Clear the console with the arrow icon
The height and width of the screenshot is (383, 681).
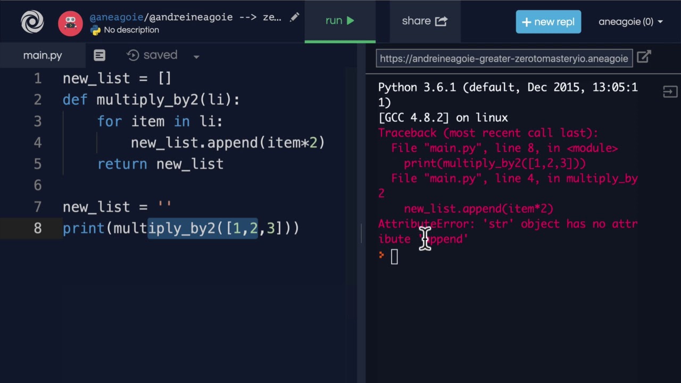[670, 92]
